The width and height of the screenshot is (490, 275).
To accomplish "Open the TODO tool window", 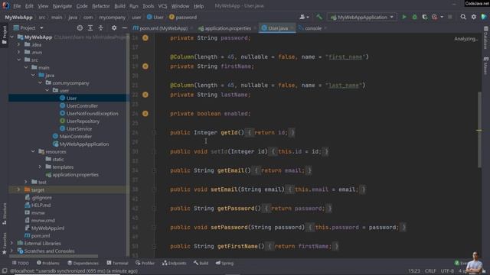I will [21, 263].
